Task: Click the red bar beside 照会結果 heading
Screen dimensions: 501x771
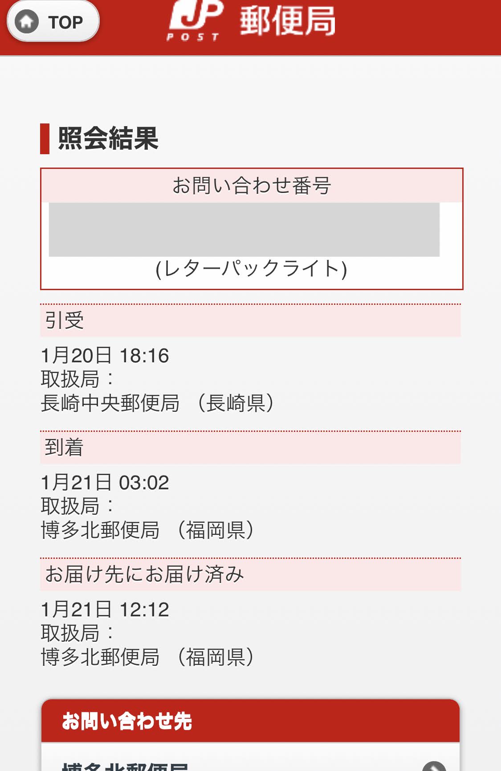Action: [45, 139]
